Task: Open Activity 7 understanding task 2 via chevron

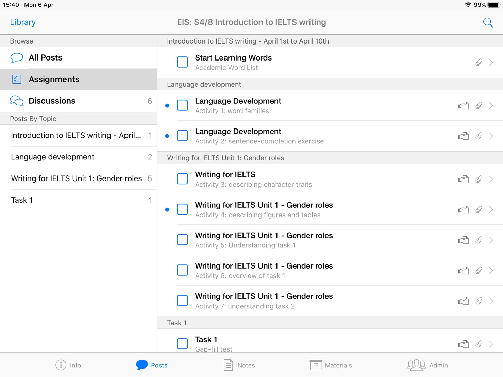Action: (x=491, y=301)
